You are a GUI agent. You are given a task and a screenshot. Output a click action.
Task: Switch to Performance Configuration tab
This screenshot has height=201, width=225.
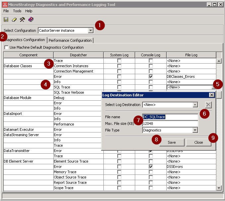tap(70, 40)
